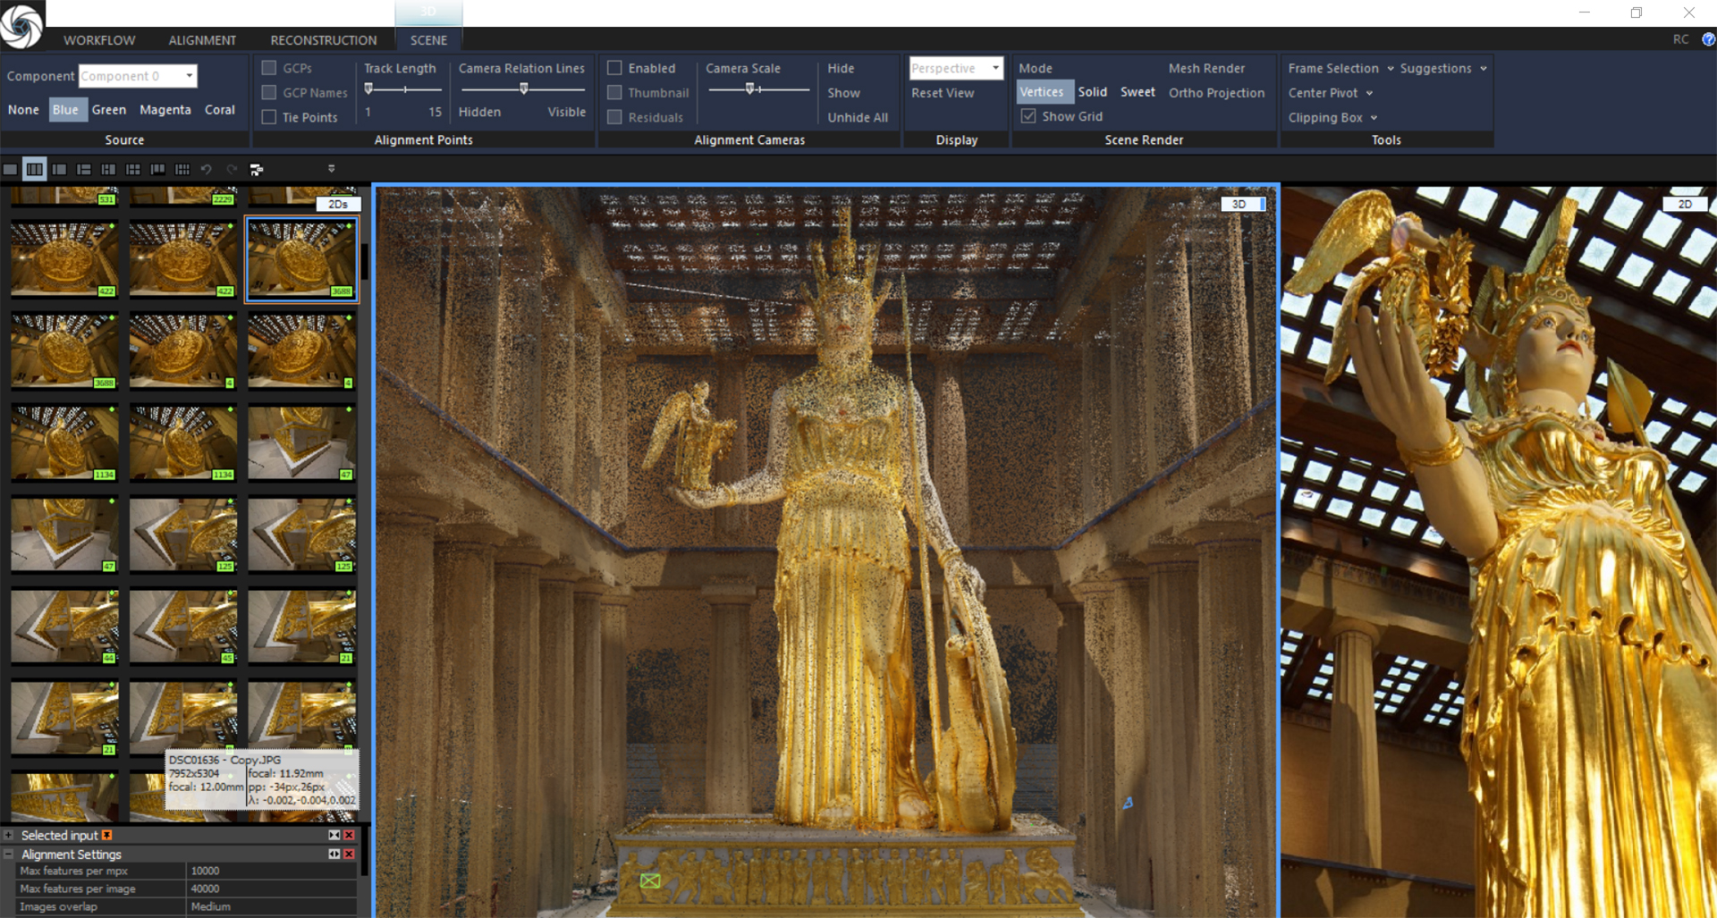Select the highlighted thumbnail labeled 3688
The image size is (1717, 918).
(x=302, y=259)
